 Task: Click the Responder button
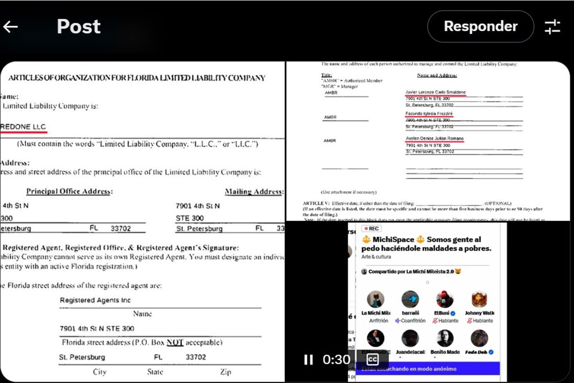(x=480, y=26)
